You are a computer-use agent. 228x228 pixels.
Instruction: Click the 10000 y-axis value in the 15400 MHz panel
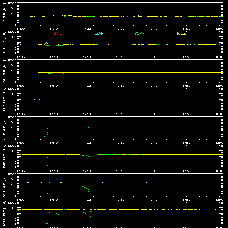click(12, 203)
